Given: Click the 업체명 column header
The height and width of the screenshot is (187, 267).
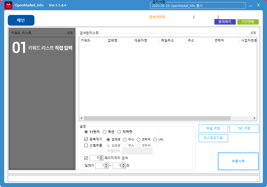Looking at the screenshot, I should coord(119,41).
